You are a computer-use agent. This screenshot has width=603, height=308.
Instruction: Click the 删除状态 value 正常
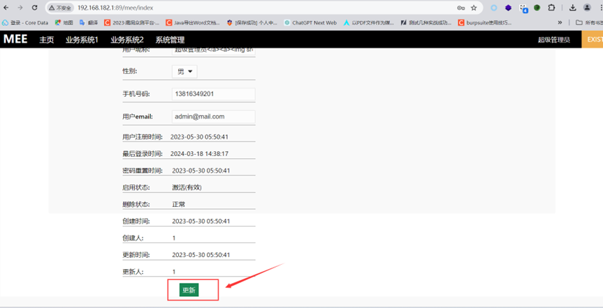point(178,204)
